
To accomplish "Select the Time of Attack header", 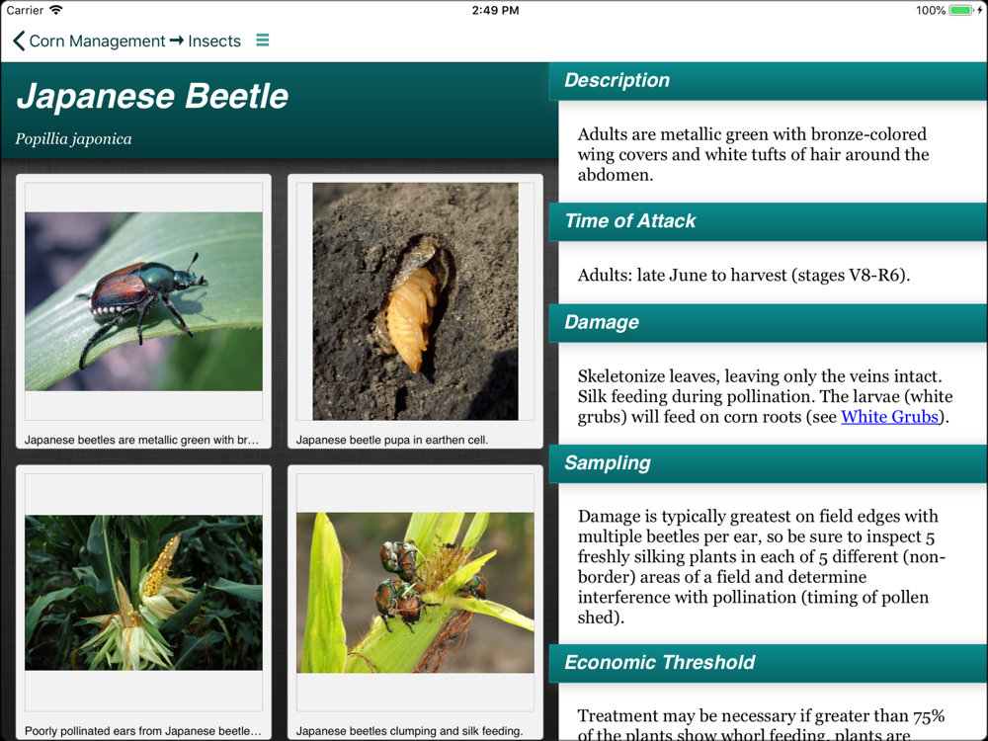I will [769, 221].
